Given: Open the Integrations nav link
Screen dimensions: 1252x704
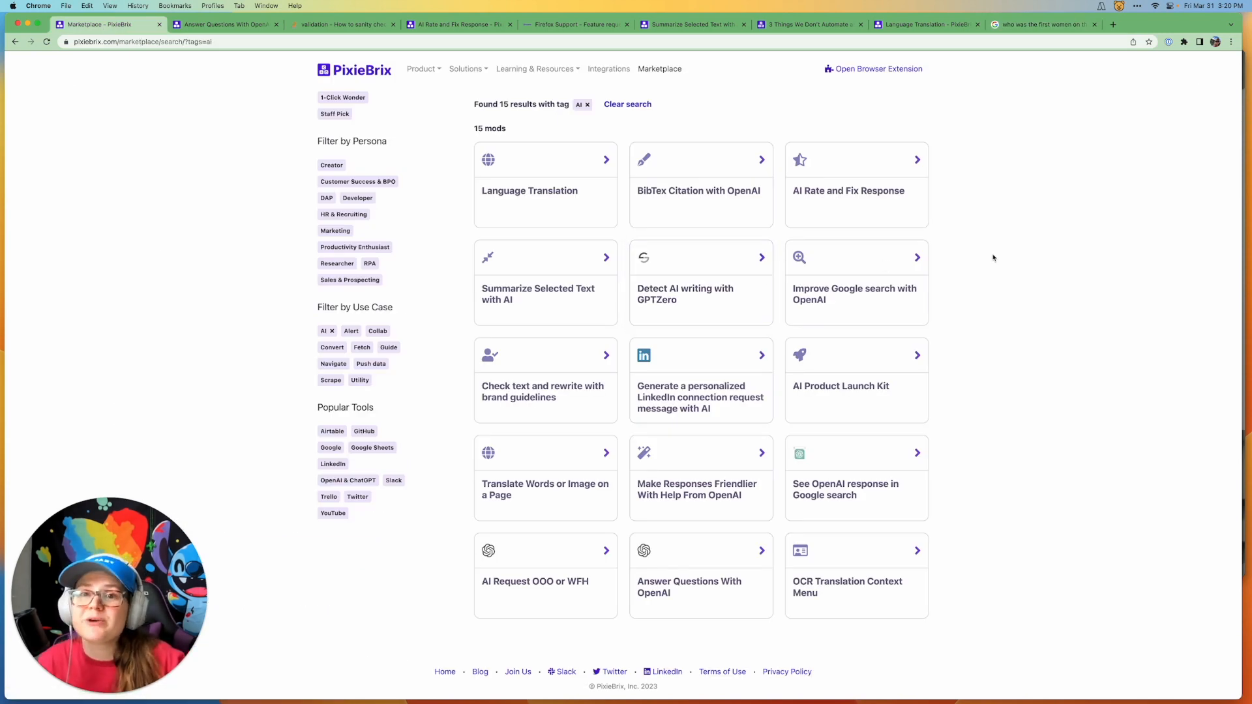Looking at the screenshot, I should (608, 69).
